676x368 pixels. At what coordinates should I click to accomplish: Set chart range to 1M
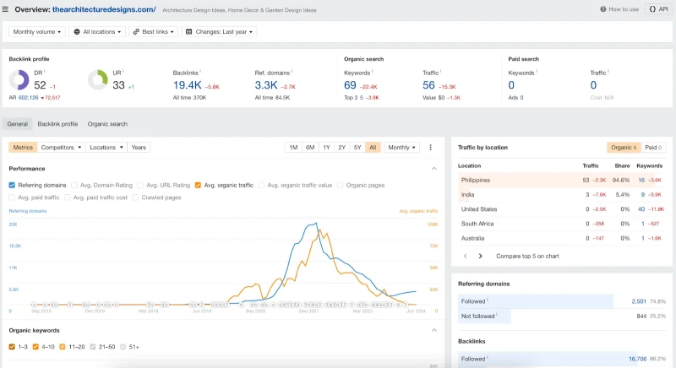pos(293,147)
